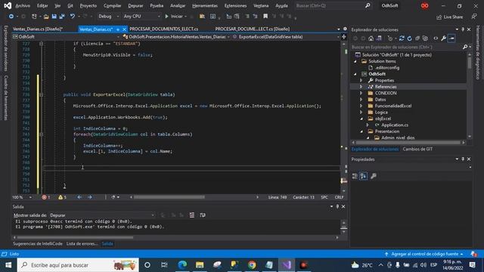Click the Solution Explorer Home icon
This screenshot has height=272, width=484.
tap(371, 39)
